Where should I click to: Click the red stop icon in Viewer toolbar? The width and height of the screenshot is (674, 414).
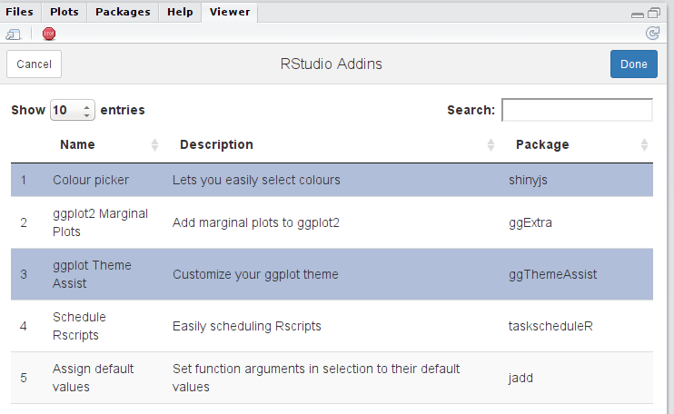point(49,34)
